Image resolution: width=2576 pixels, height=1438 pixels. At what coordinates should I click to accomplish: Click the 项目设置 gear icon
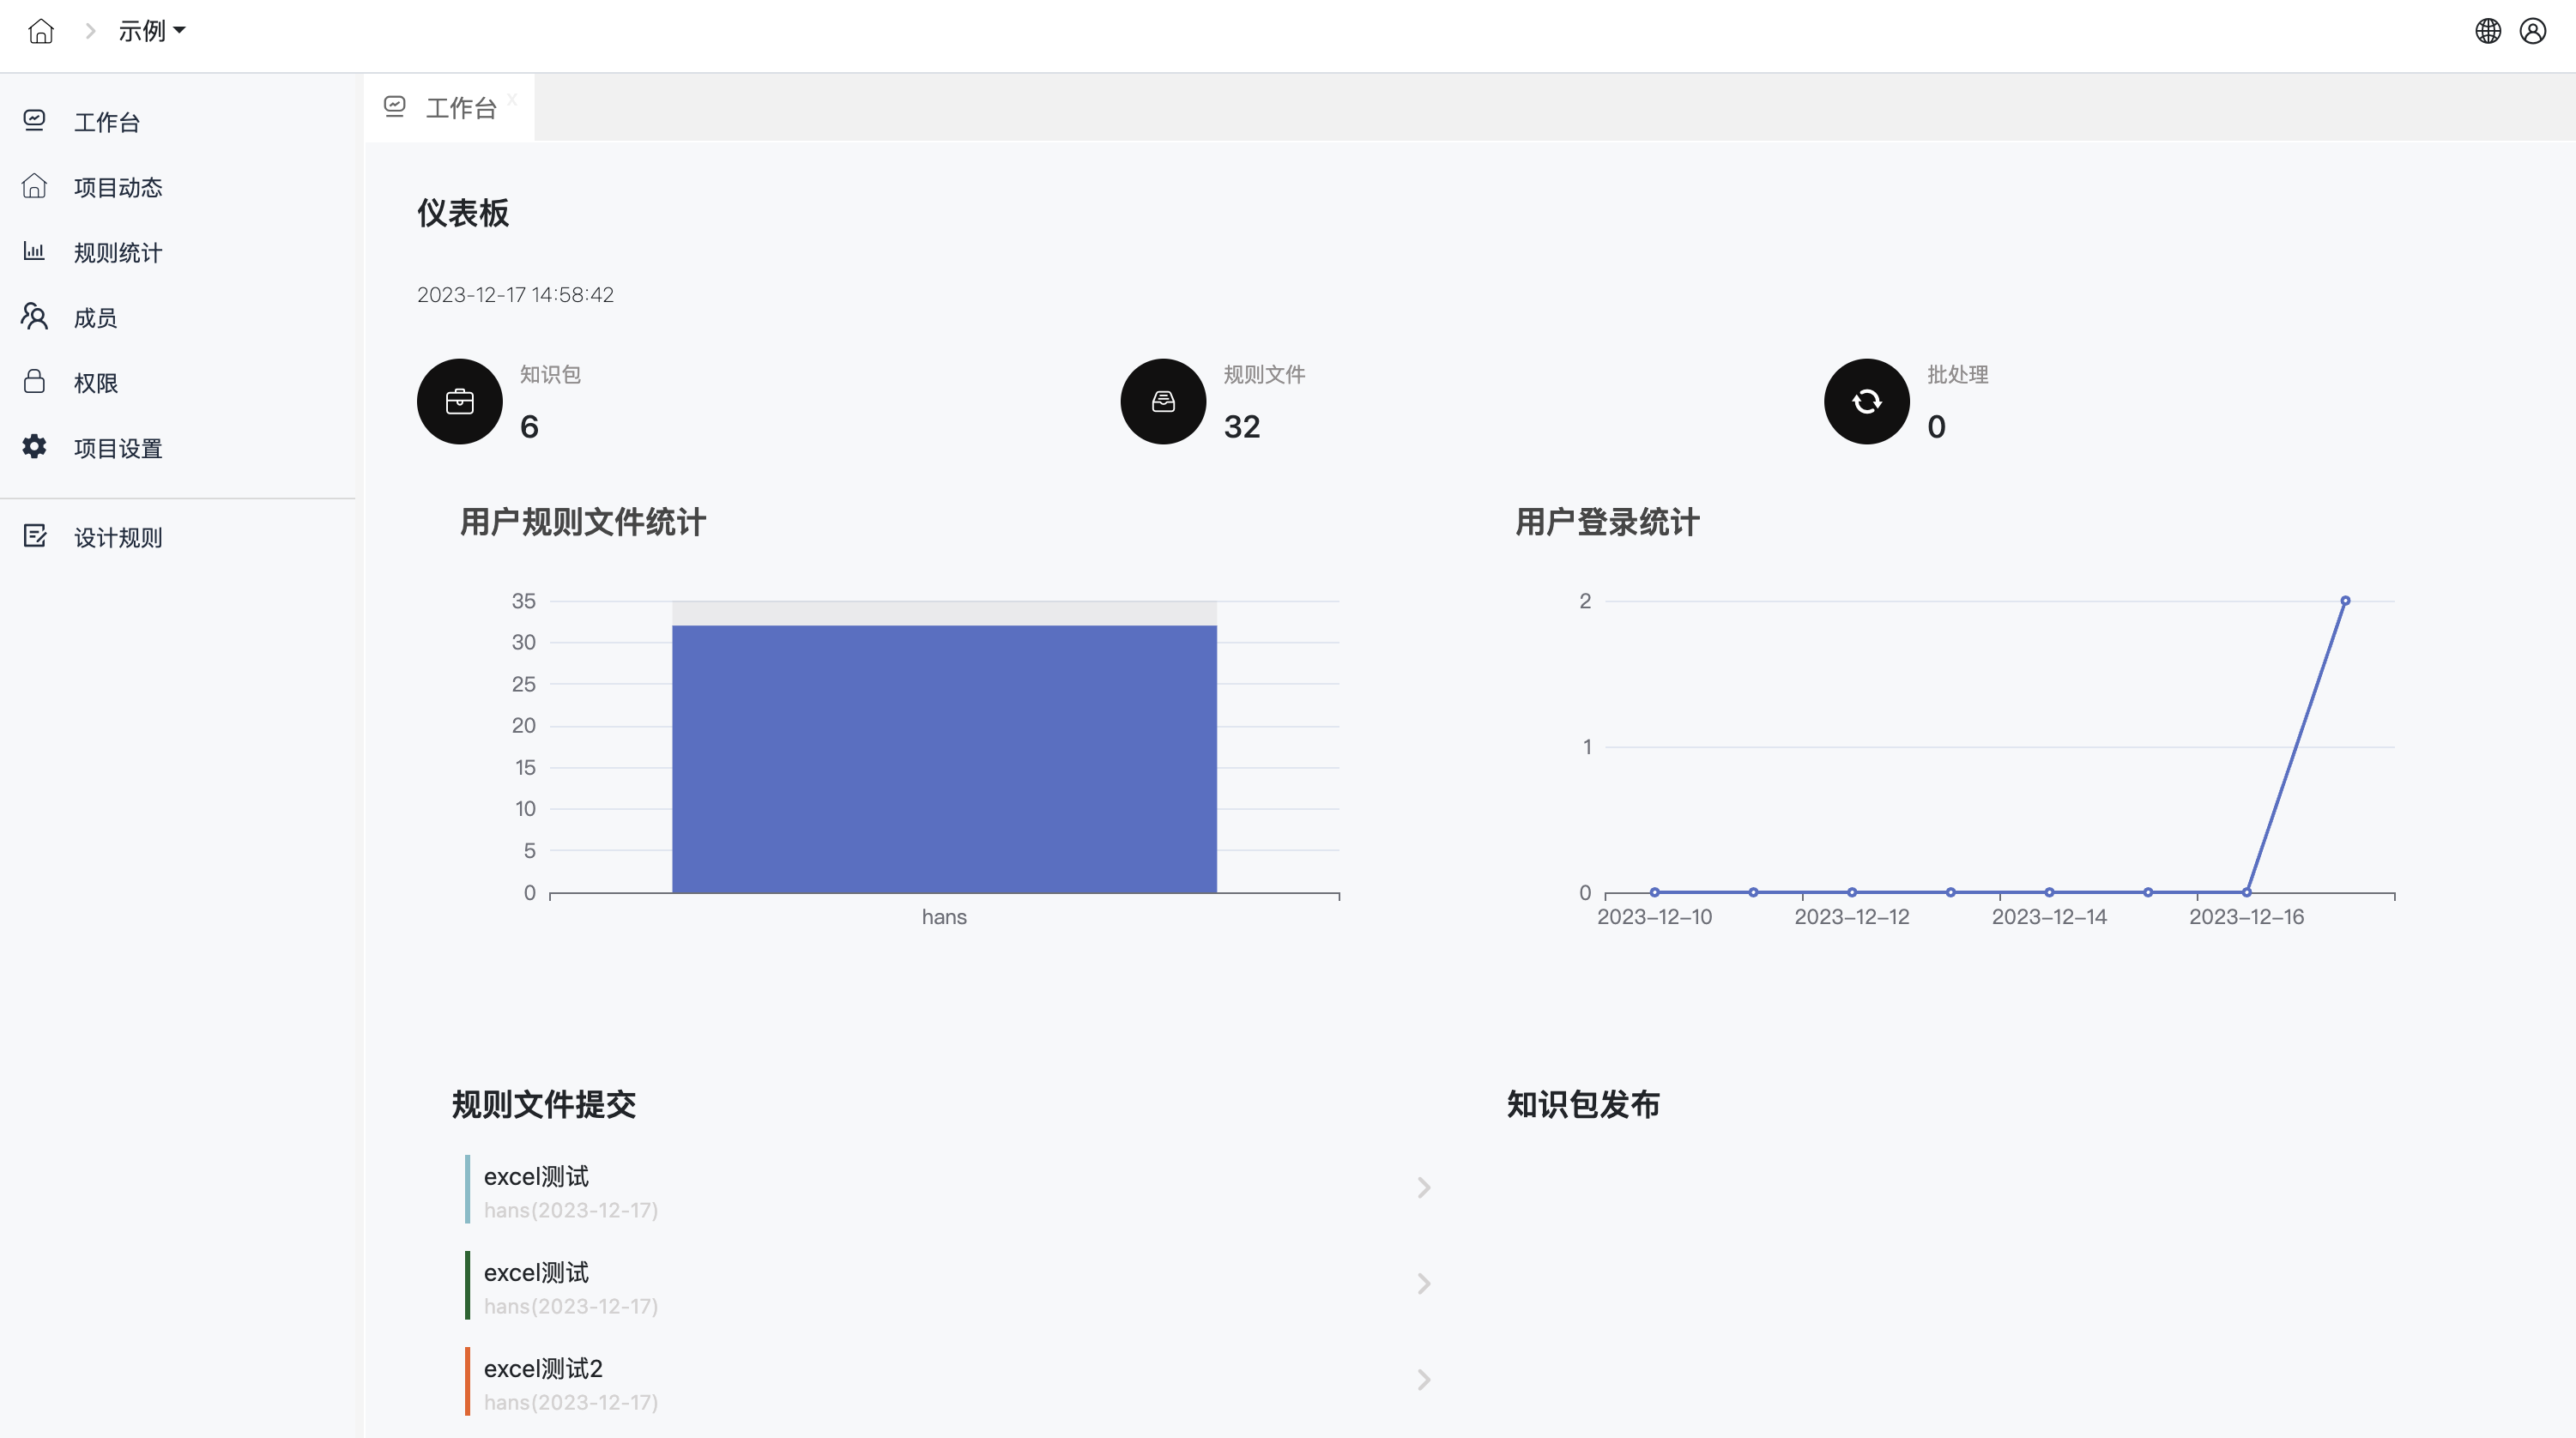[x=35, y=447]
